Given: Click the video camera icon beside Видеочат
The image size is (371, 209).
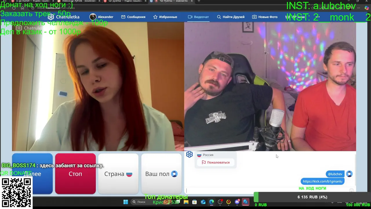Looking at the screenshot, I should point(190,17).
